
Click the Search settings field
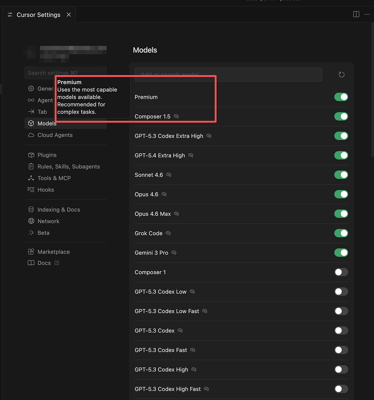pos(66,73)
